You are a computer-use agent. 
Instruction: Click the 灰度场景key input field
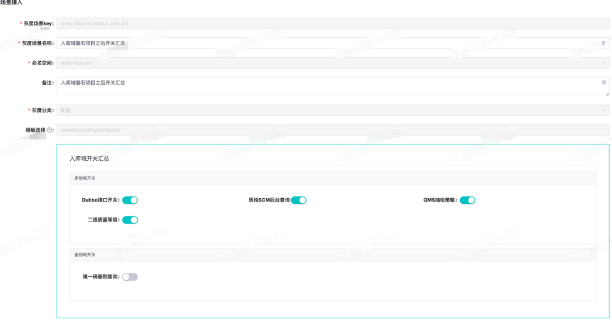(333, 23)
